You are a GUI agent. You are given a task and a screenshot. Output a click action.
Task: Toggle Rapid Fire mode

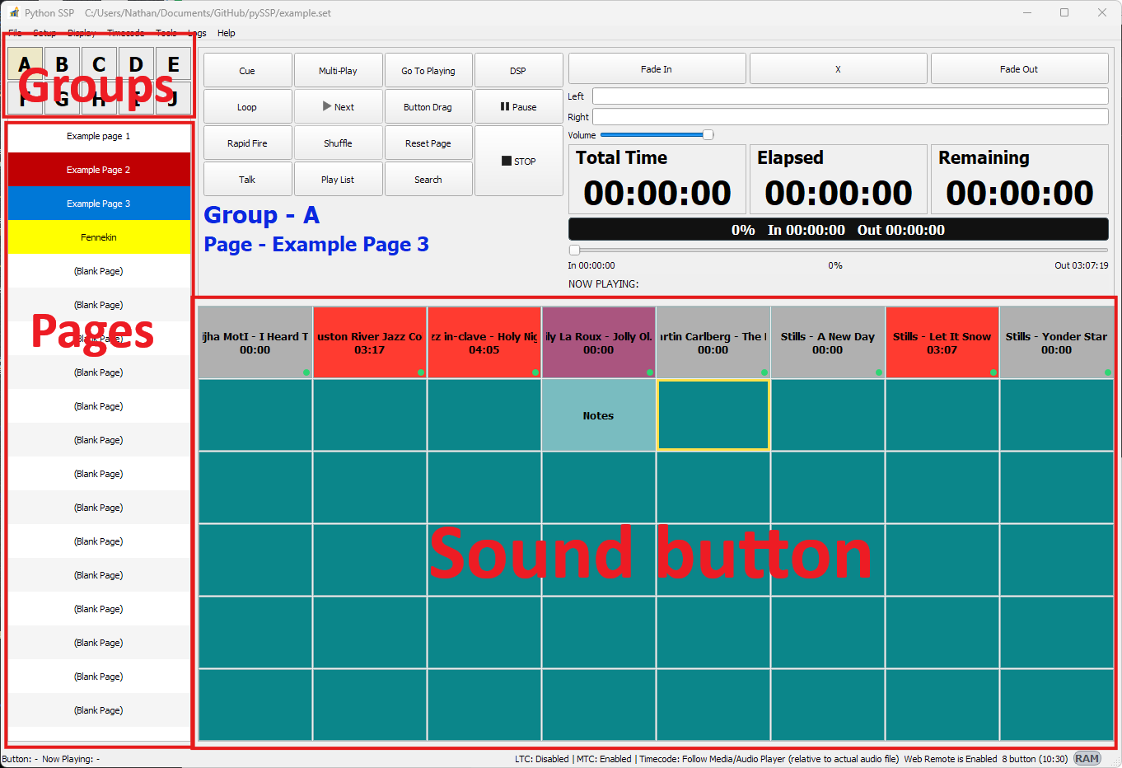pyautogui.click(x=247, y=142)
